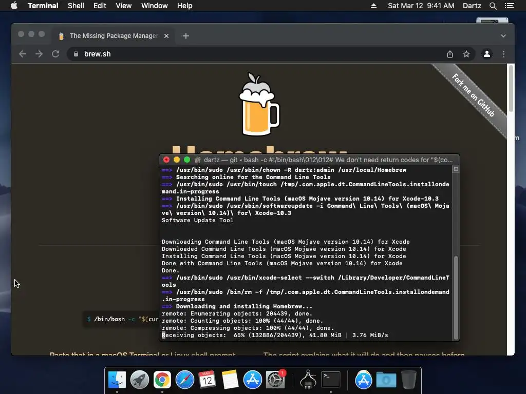Open App Store icon next to Downloads folder
The image size is (526, 394).
click(363, 380)
